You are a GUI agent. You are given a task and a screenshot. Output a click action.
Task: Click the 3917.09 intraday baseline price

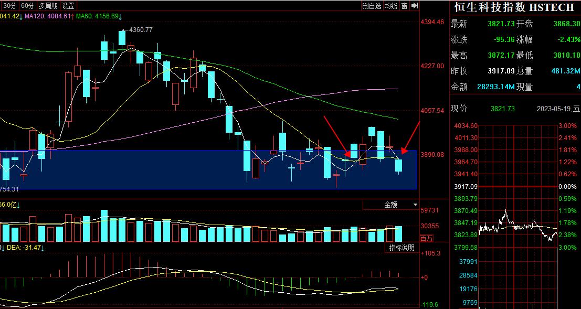[x=466, y=187]
